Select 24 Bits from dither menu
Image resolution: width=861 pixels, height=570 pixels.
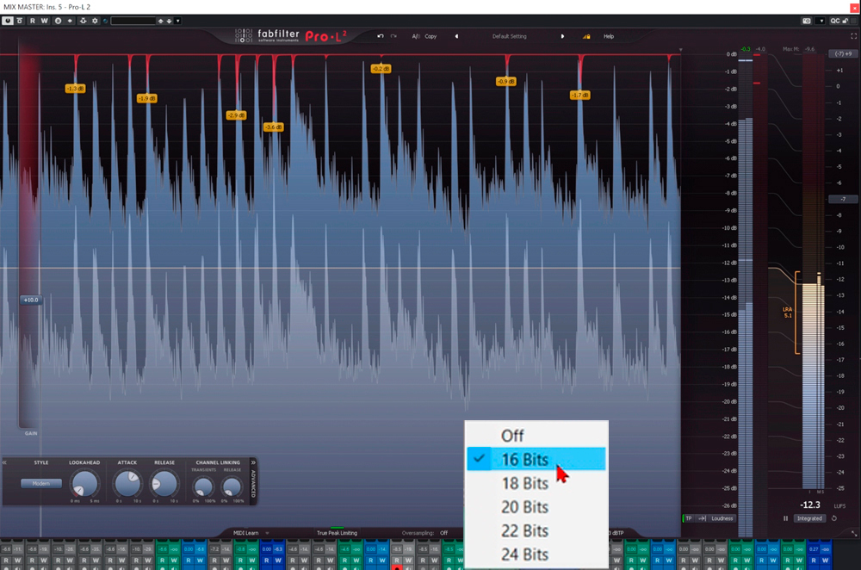coord(523,554)
